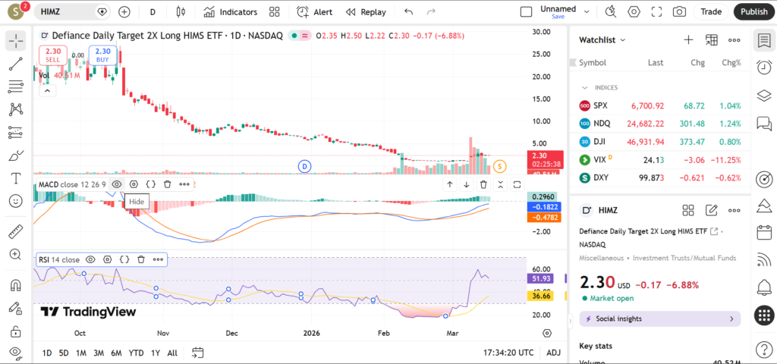Click the Publish button
This screenshot has height=364, width=777.
[753, 12]
